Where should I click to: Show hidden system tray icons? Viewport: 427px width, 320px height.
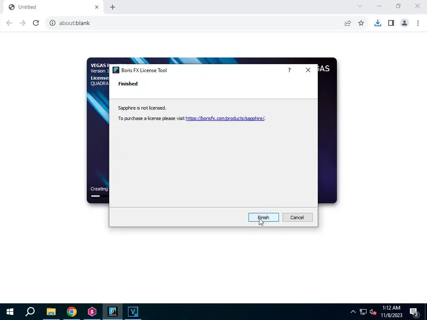point(353,312)
